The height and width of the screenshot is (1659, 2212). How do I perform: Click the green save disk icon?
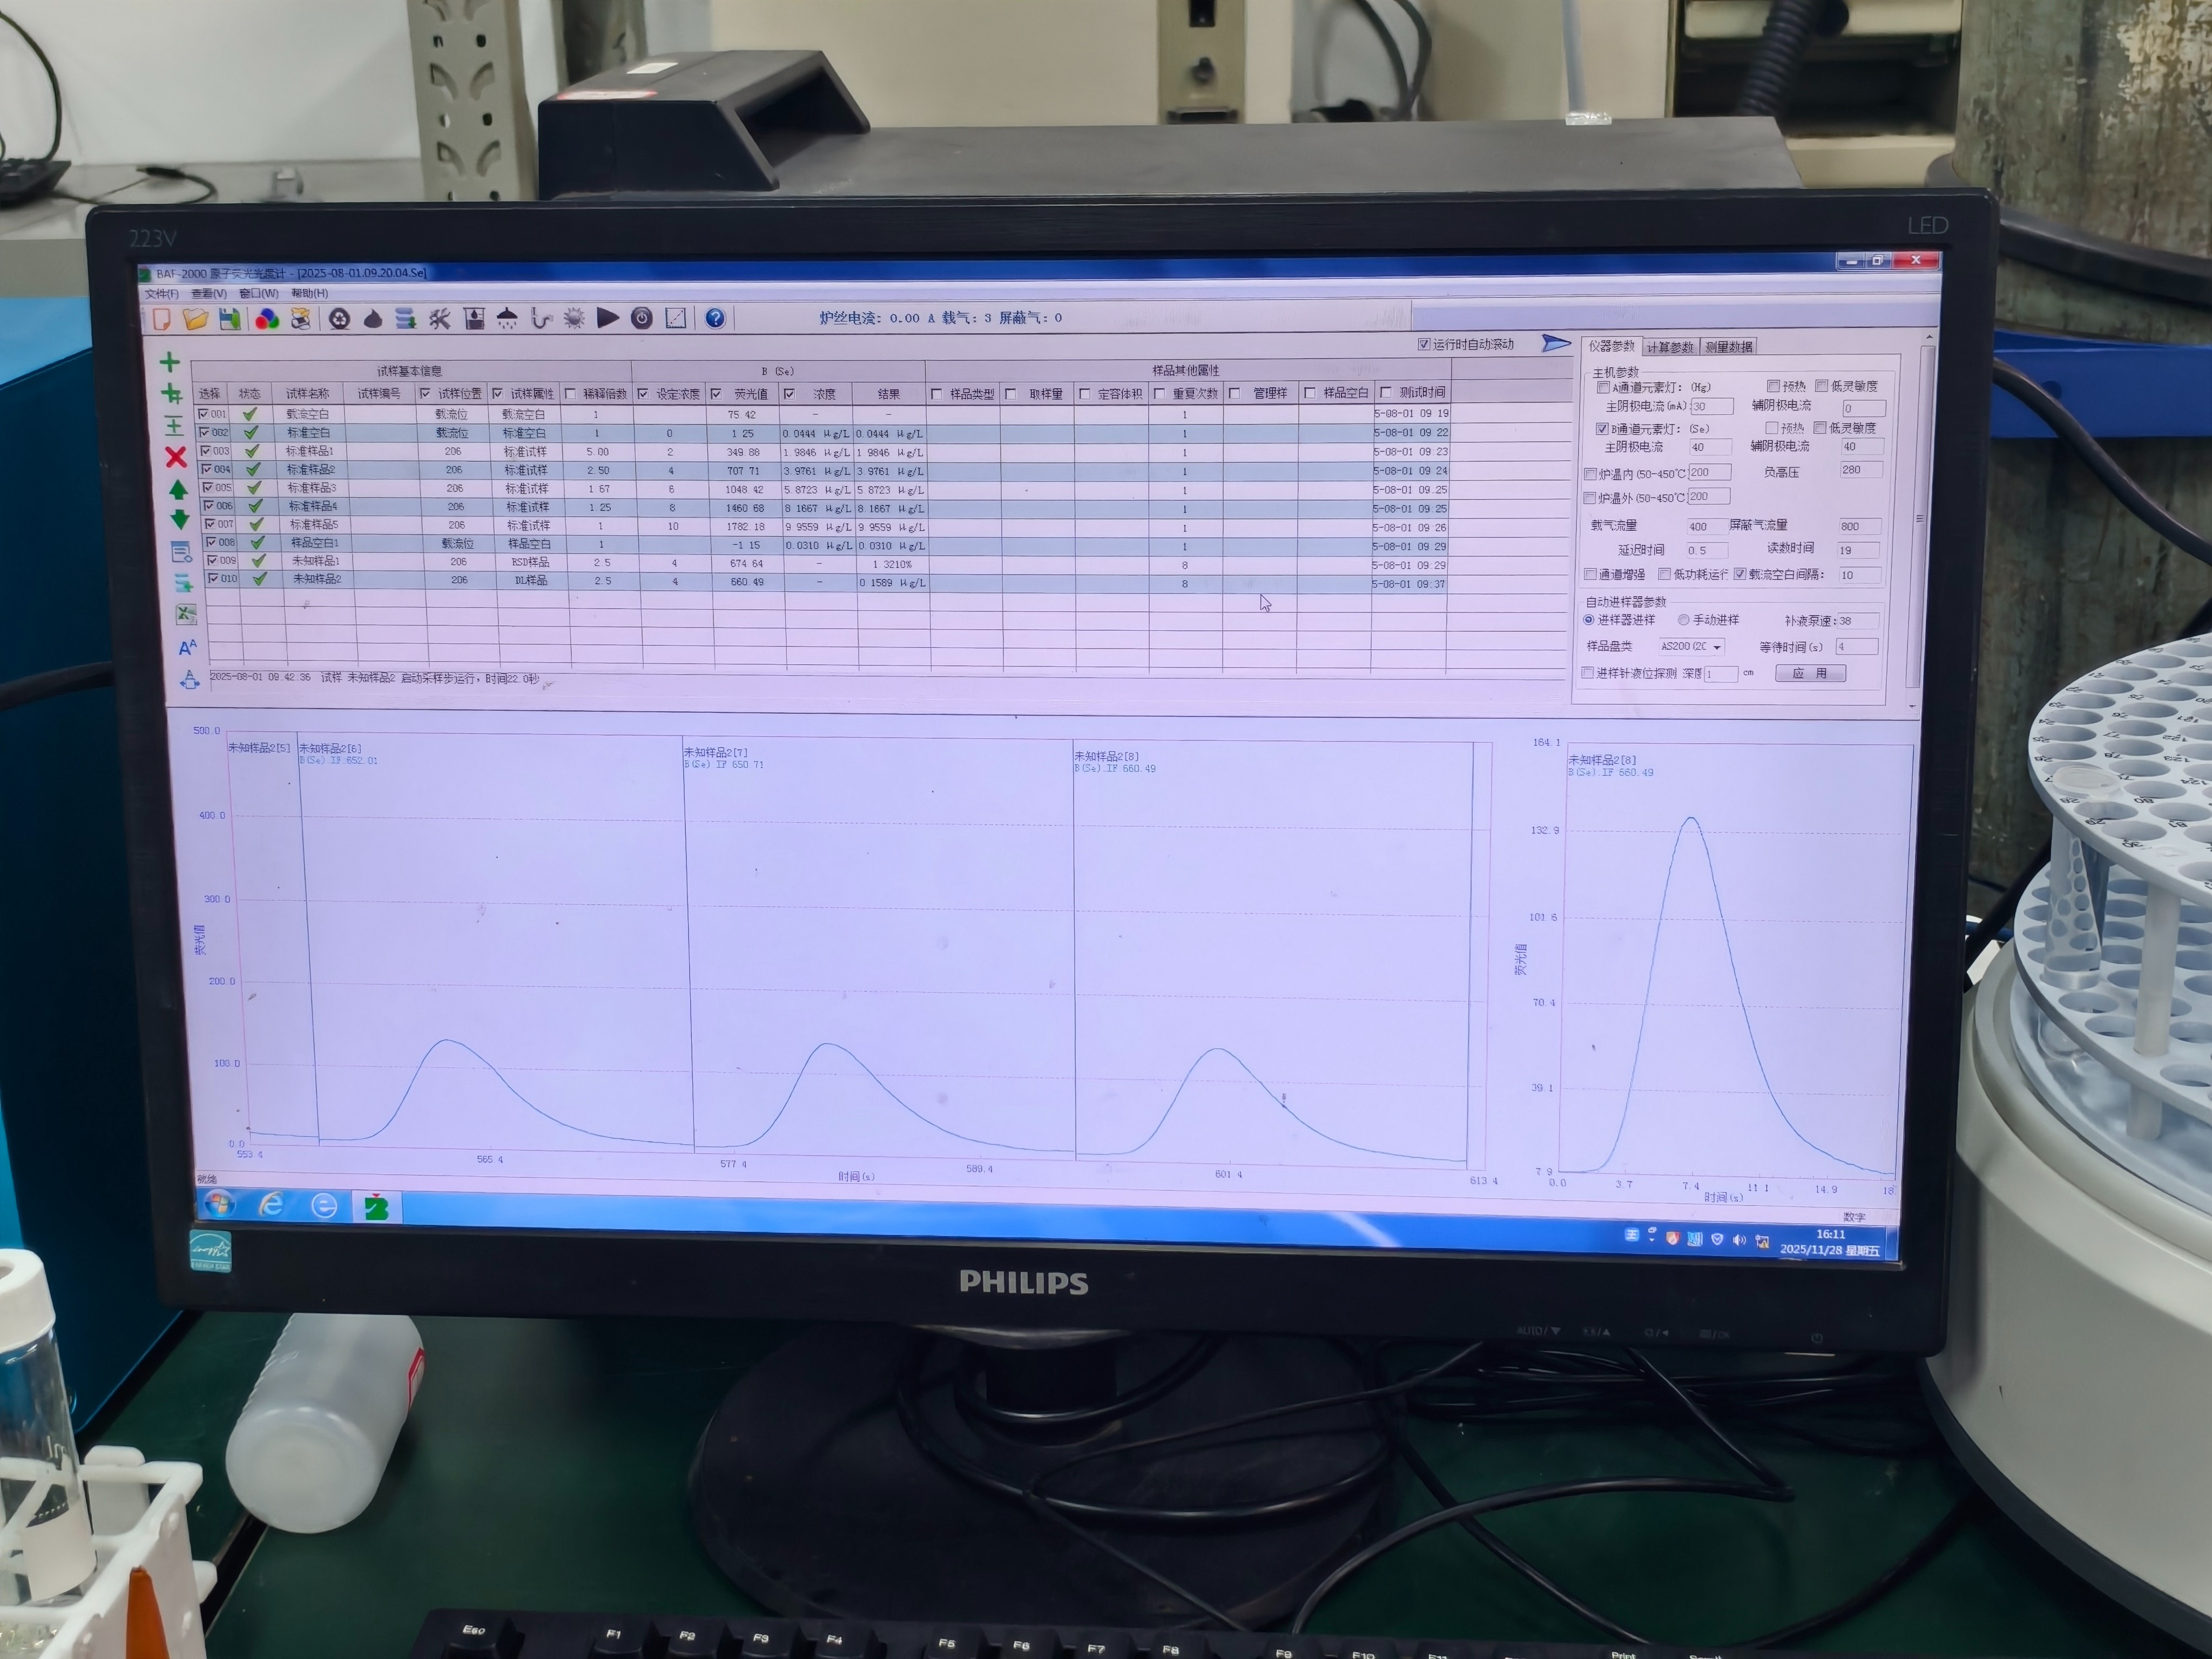(229, 319)
